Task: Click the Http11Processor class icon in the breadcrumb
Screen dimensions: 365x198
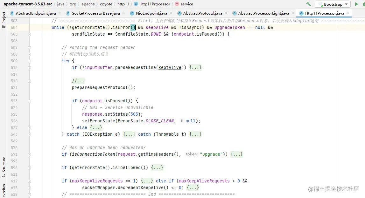Action: [136, 4]
